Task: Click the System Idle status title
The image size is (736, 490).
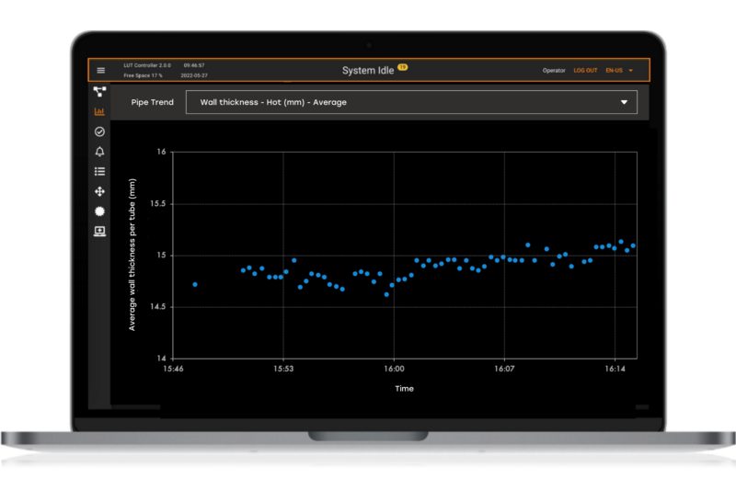Action: 367,71
